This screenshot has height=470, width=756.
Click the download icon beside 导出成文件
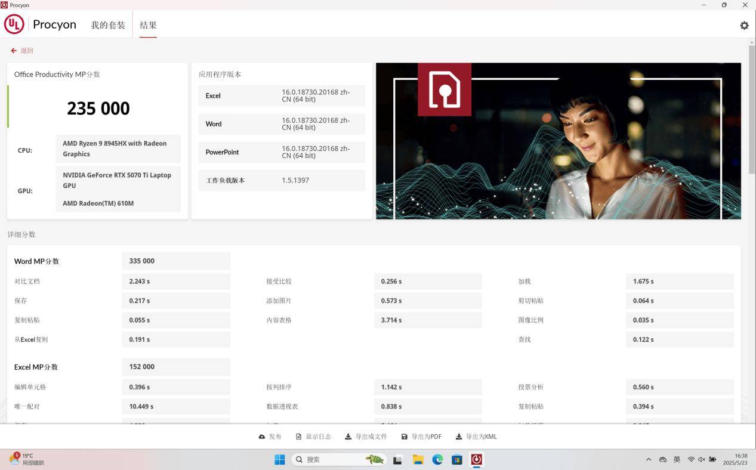pos(347,436)
